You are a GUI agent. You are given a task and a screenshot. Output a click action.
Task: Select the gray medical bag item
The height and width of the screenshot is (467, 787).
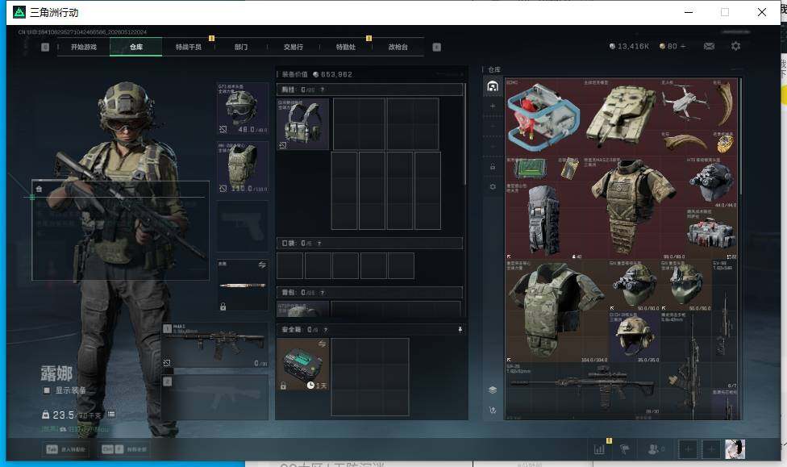(x=711, y=234)
